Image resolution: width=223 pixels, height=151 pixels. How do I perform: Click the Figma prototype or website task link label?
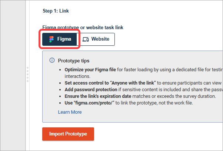[83, 27]
